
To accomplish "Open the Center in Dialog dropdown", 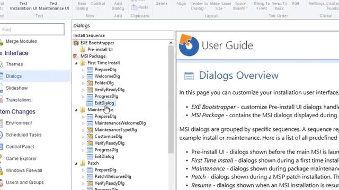I will [199, 6].
